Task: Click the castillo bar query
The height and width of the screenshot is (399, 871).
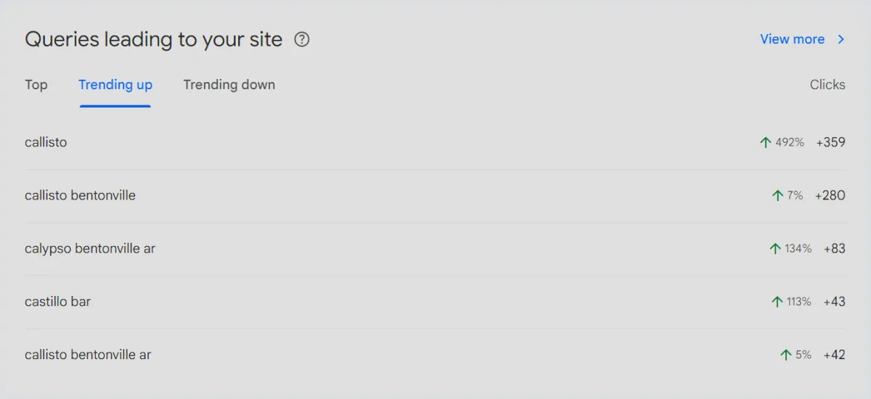Action: (x=57, y=302)
